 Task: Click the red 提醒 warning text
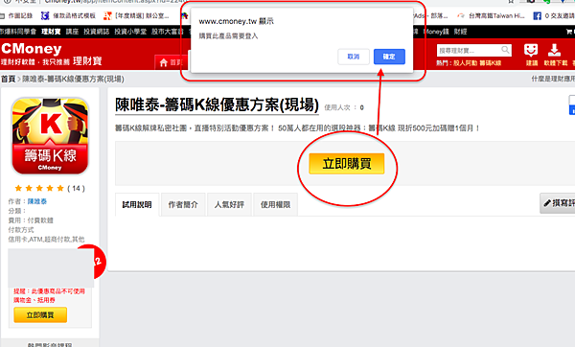coord(49,295)
